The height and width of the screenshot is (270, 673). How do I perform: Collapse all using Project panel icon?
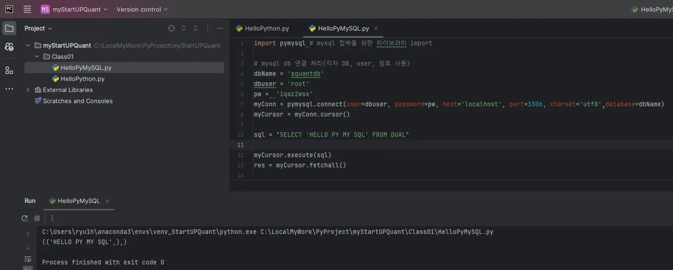click(196, 28)
